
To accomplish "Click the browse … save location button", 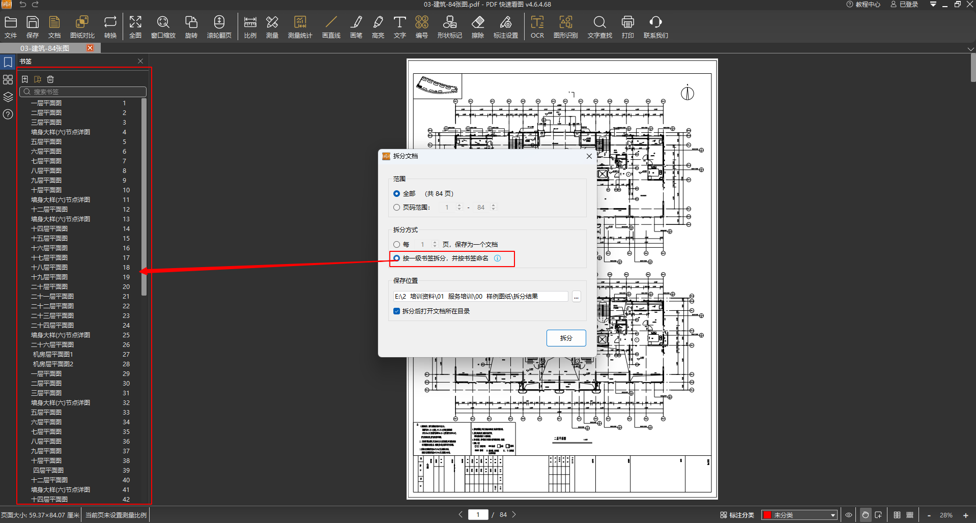I will click(x=576, y=297).
